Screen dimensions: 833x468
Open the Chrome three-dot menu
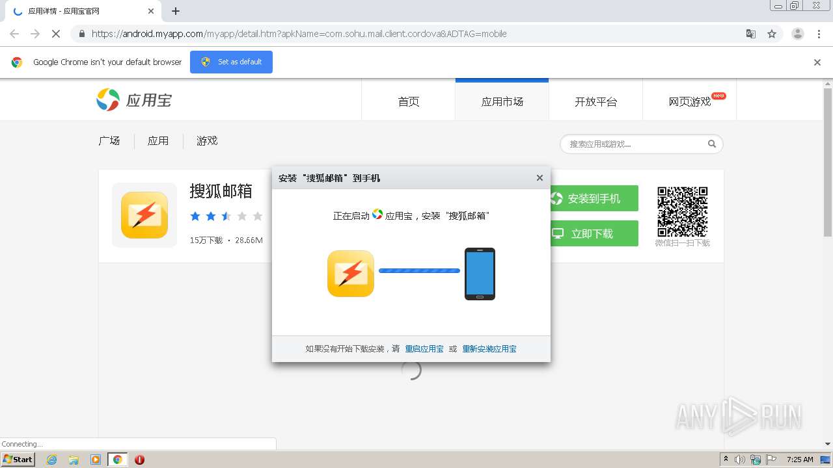(819, 34)
